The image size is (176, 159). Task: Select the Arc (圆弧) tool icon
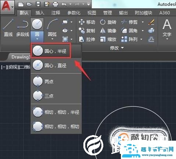52,24
